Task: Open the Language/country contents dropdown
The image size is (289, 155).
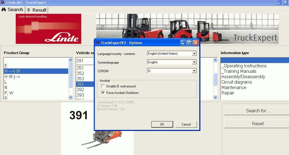Action: click(194, 54)
